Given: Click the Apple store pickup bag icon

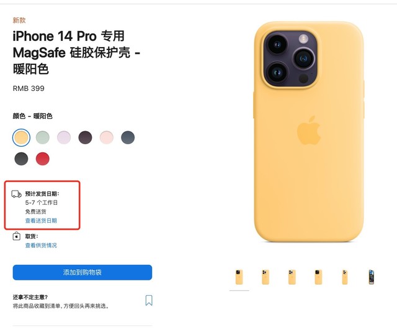Looking at the screenshot, I should (17, 236).
